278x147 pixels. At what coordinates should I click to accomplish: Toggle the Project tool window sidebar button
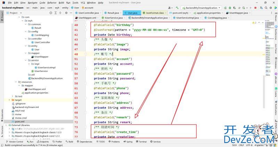point(2,16)
